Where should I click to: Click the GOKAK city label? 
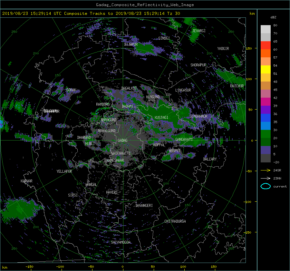(71, 90)
